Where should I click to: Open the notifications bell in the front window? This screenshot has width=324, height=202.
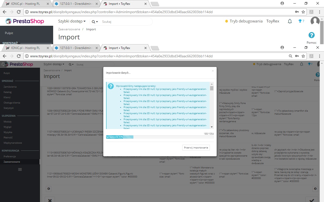click(301, 64)
